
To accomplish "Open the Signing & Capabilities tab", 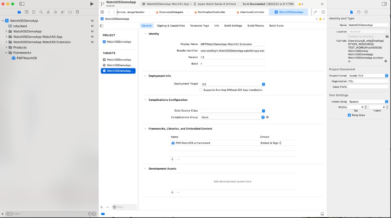I will (x=171, y=26).
